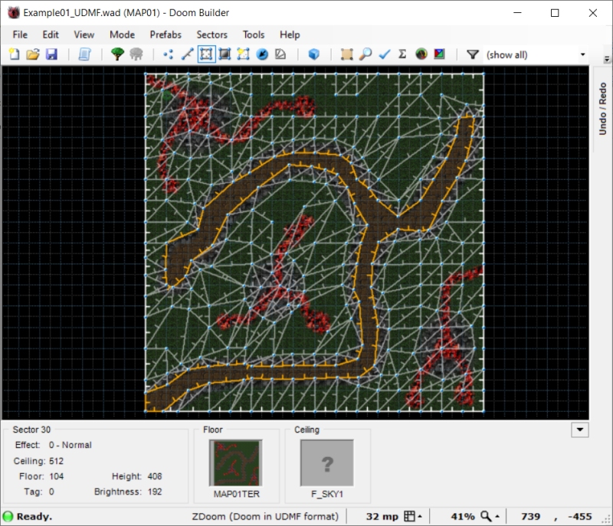Click the -455 Y coordinate value

(x=580, y=516)
